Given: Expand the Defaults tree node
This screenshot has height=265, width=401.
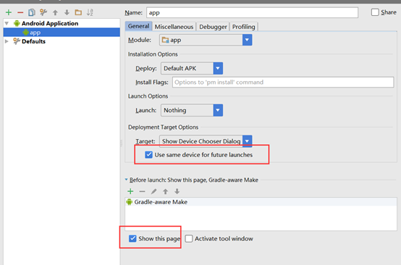Looking at the screenshot, I should pyautogui.click(x=7, y=41).
